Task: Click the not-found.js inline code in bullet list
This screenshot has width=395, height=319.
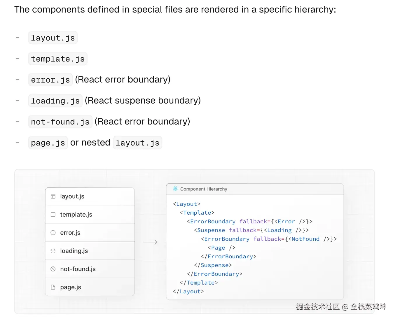Action: pyautogui.click(x=60, y=122)
